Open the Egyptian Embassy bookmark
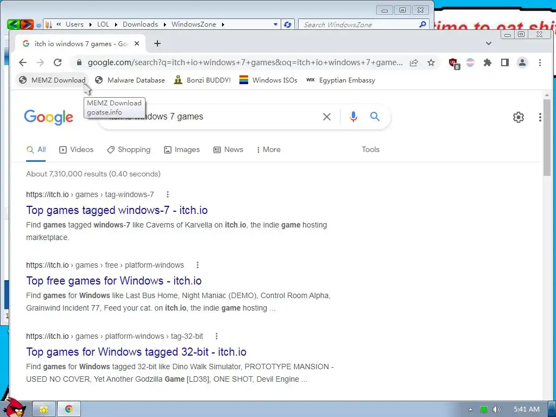This screenshot has width=556, height=417. coord(341,80)
